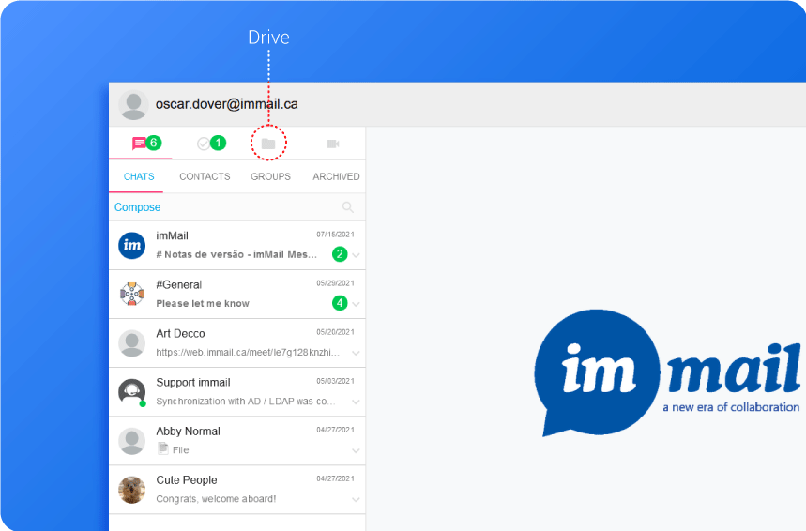Click the chats unread count badge 6
Image resolution: width=806 pixels, height=531 pixels.
[153, 143]
